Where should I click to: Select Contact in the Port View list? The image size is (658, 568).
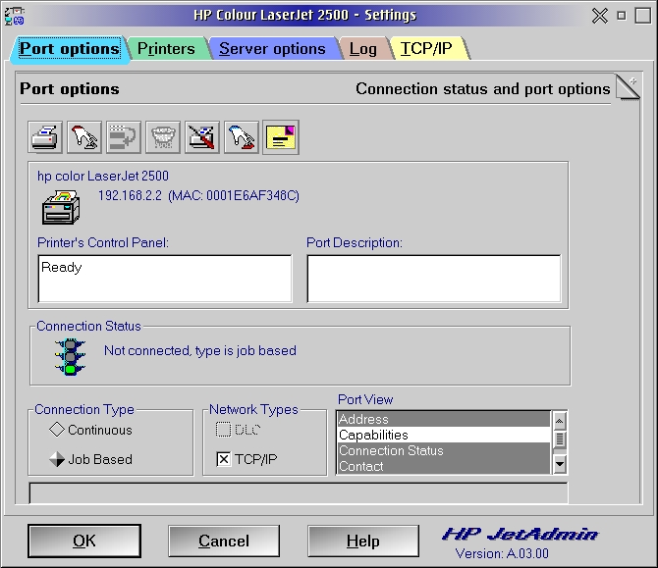point(444,466)
